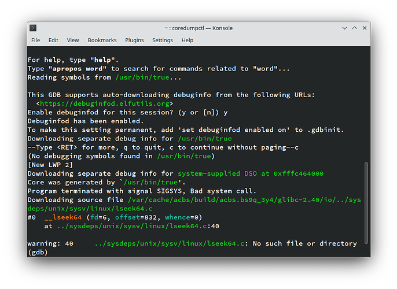
Task: Open the Settings menu
Action: tap(163, 40)
